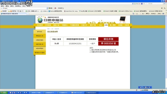Open the Facebook favorites bar bookmark
Viewport: 167px width, 94px height.
pyautogui.click(x=55, y=11)
